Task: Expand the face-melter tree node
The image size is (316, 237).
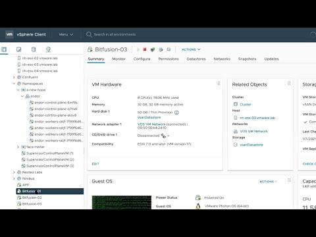Action: (18, 147)
